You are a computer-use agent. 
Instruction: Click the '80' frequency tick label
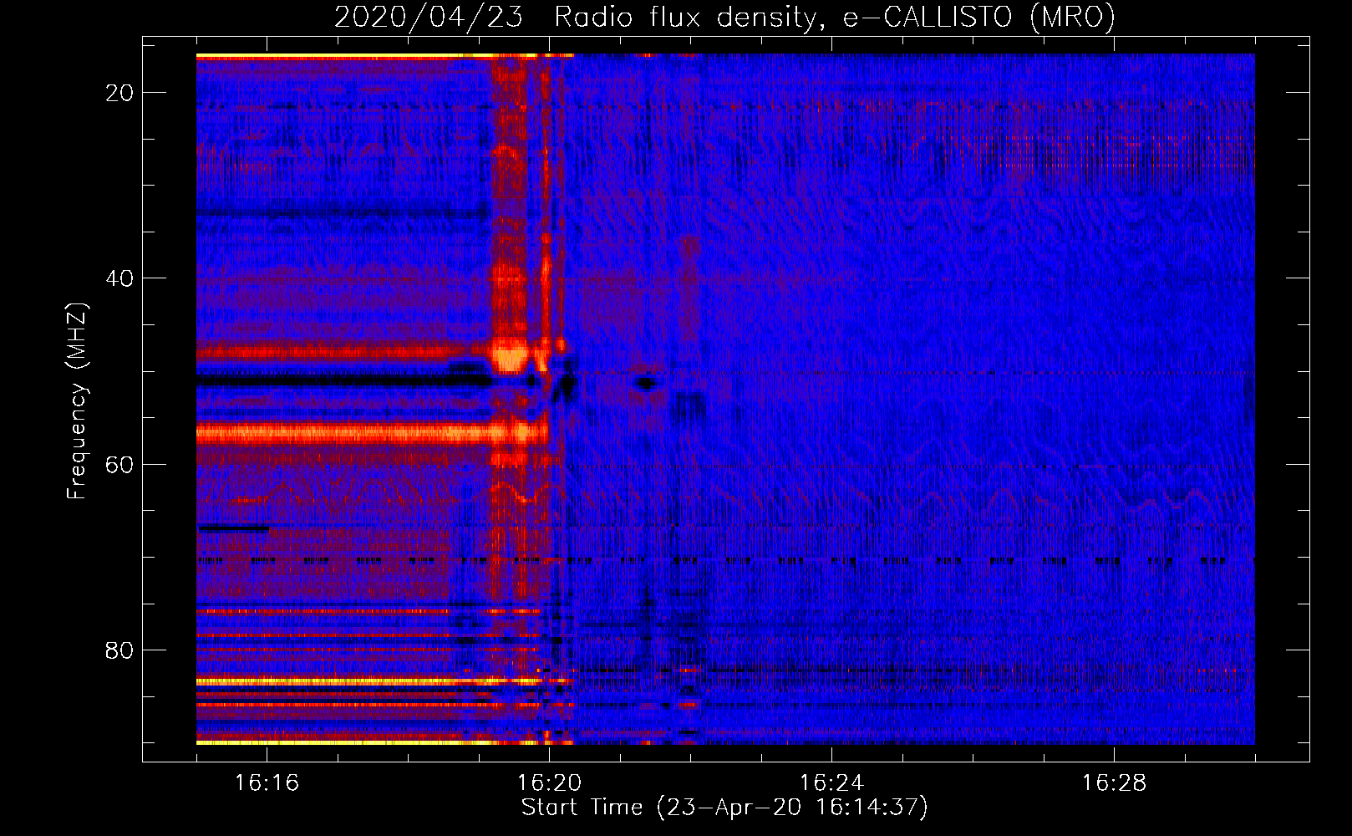(119, 650)
